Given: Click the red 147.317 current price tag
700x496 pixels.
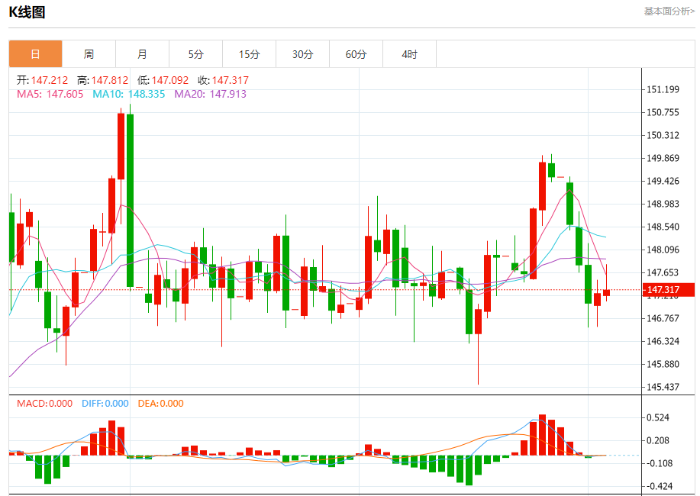Looking at the screenshot, I should tap(668, 290).
